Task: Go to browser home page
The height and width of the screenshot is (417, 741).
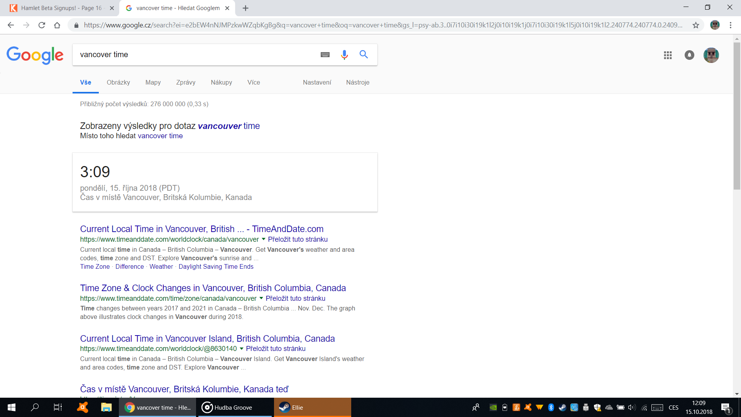Action: coord(57,25)
